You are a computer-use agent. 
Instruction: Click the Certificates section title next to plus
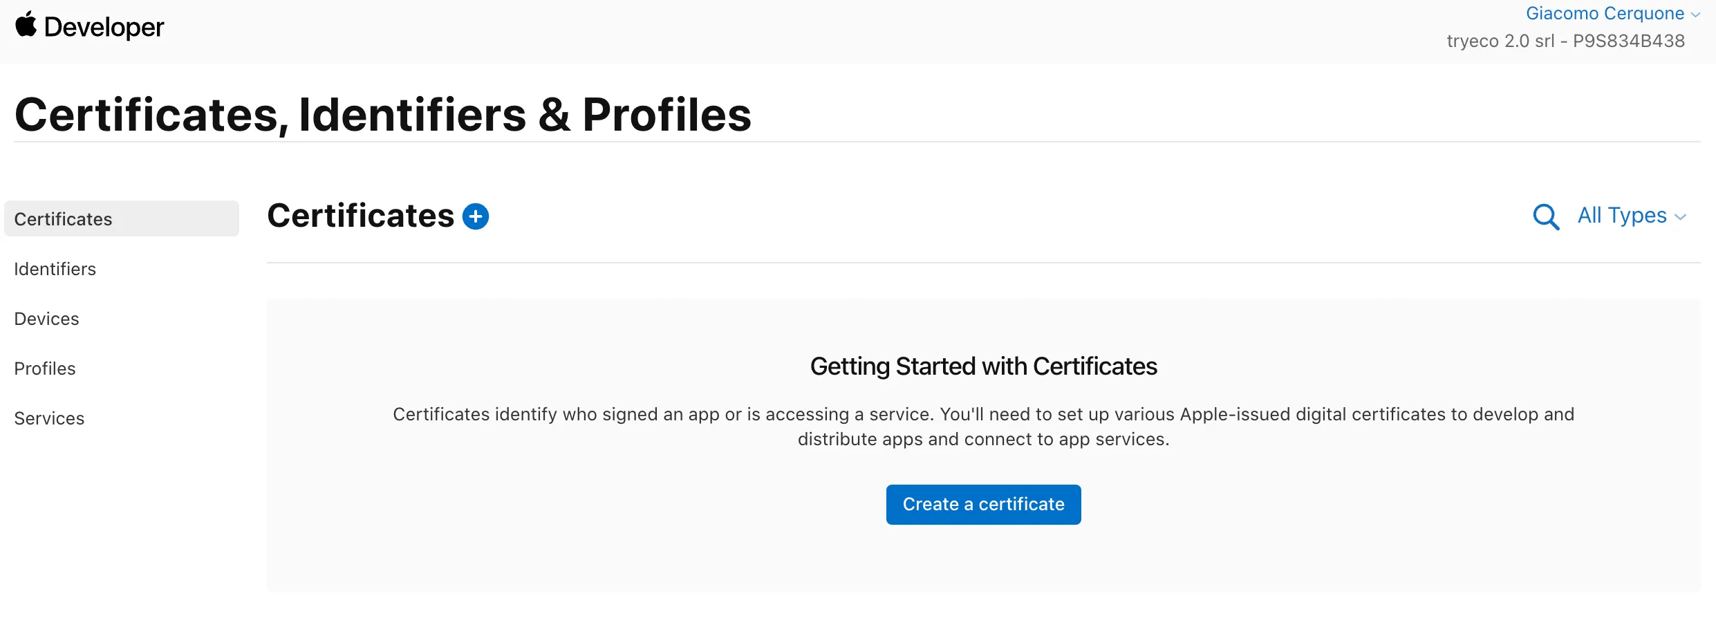click(x=362, y=215)
